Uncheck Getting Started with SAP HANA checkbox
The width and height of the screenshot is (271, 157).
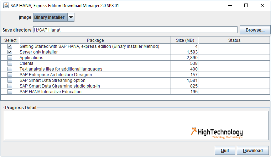click(x=10, y=46)
